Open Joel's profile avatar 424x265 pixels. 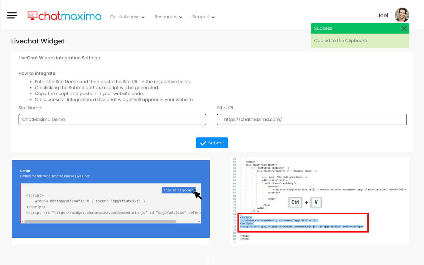click(x=402, y=15)
